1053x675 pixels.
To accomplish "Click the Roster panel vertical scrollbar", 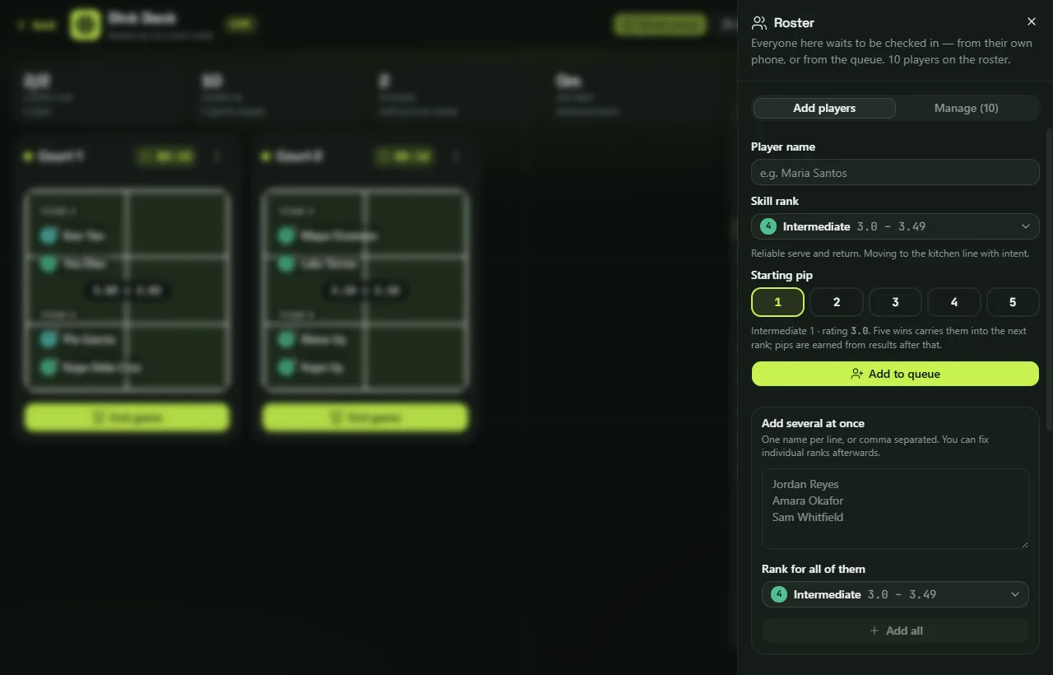I will coord(1049,280).
